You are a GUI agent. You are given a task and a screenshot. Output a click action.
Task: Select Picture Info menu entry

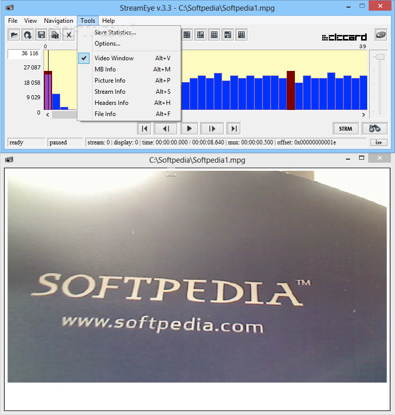(129, 81)
